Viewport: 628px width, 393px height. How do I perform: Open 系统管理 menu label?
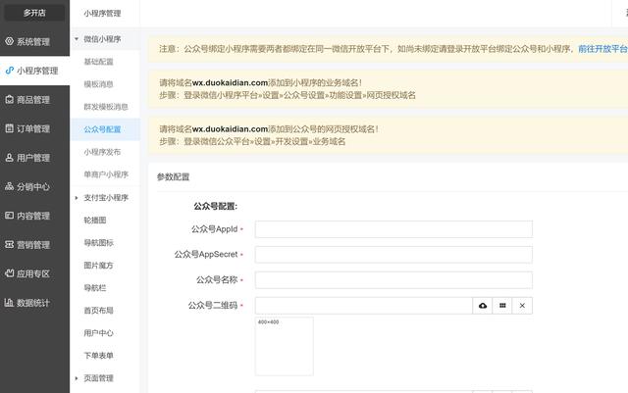click(x=33, y=41)
